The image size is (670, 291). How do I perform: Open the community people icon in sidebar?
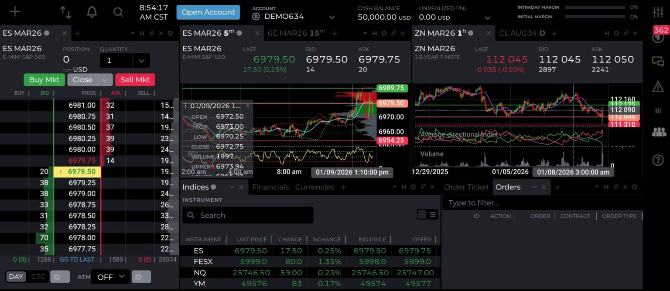(659, 132)
